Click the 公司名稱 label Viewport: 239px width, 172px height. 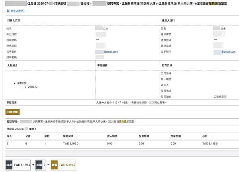pyautogui.click(x=166, y=73)
